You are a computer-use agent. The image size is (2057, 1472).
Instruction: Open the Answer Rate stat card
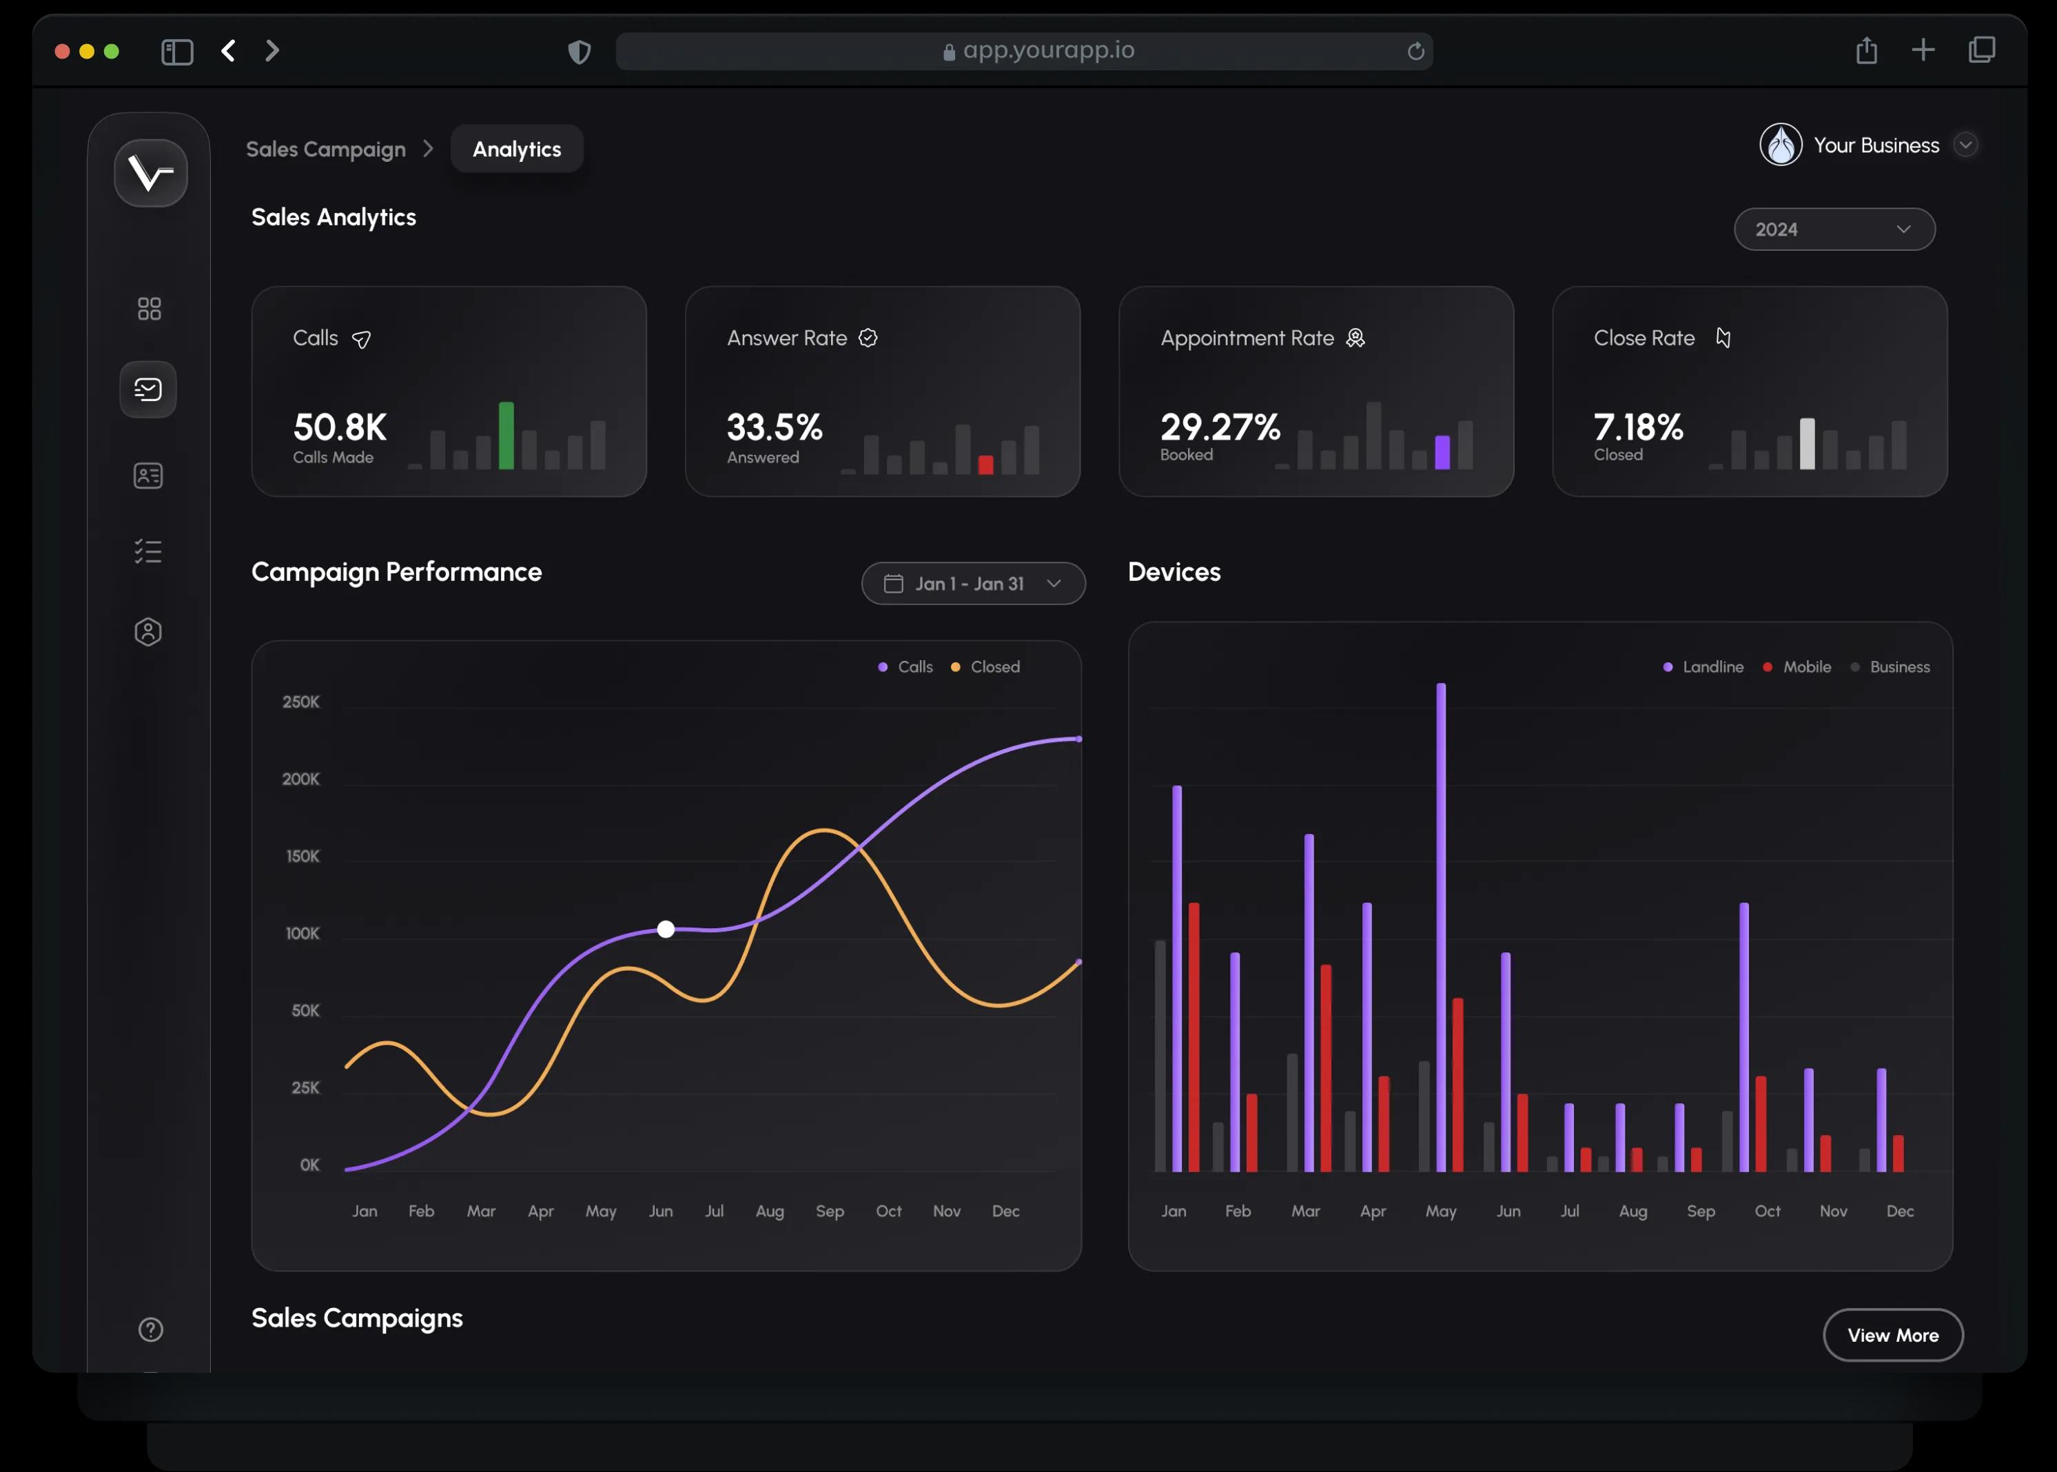pos(883,391)
